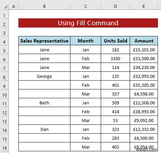Select the 'Dan' cell
This screenshot has width=161, height=153.
coord(44,129)
